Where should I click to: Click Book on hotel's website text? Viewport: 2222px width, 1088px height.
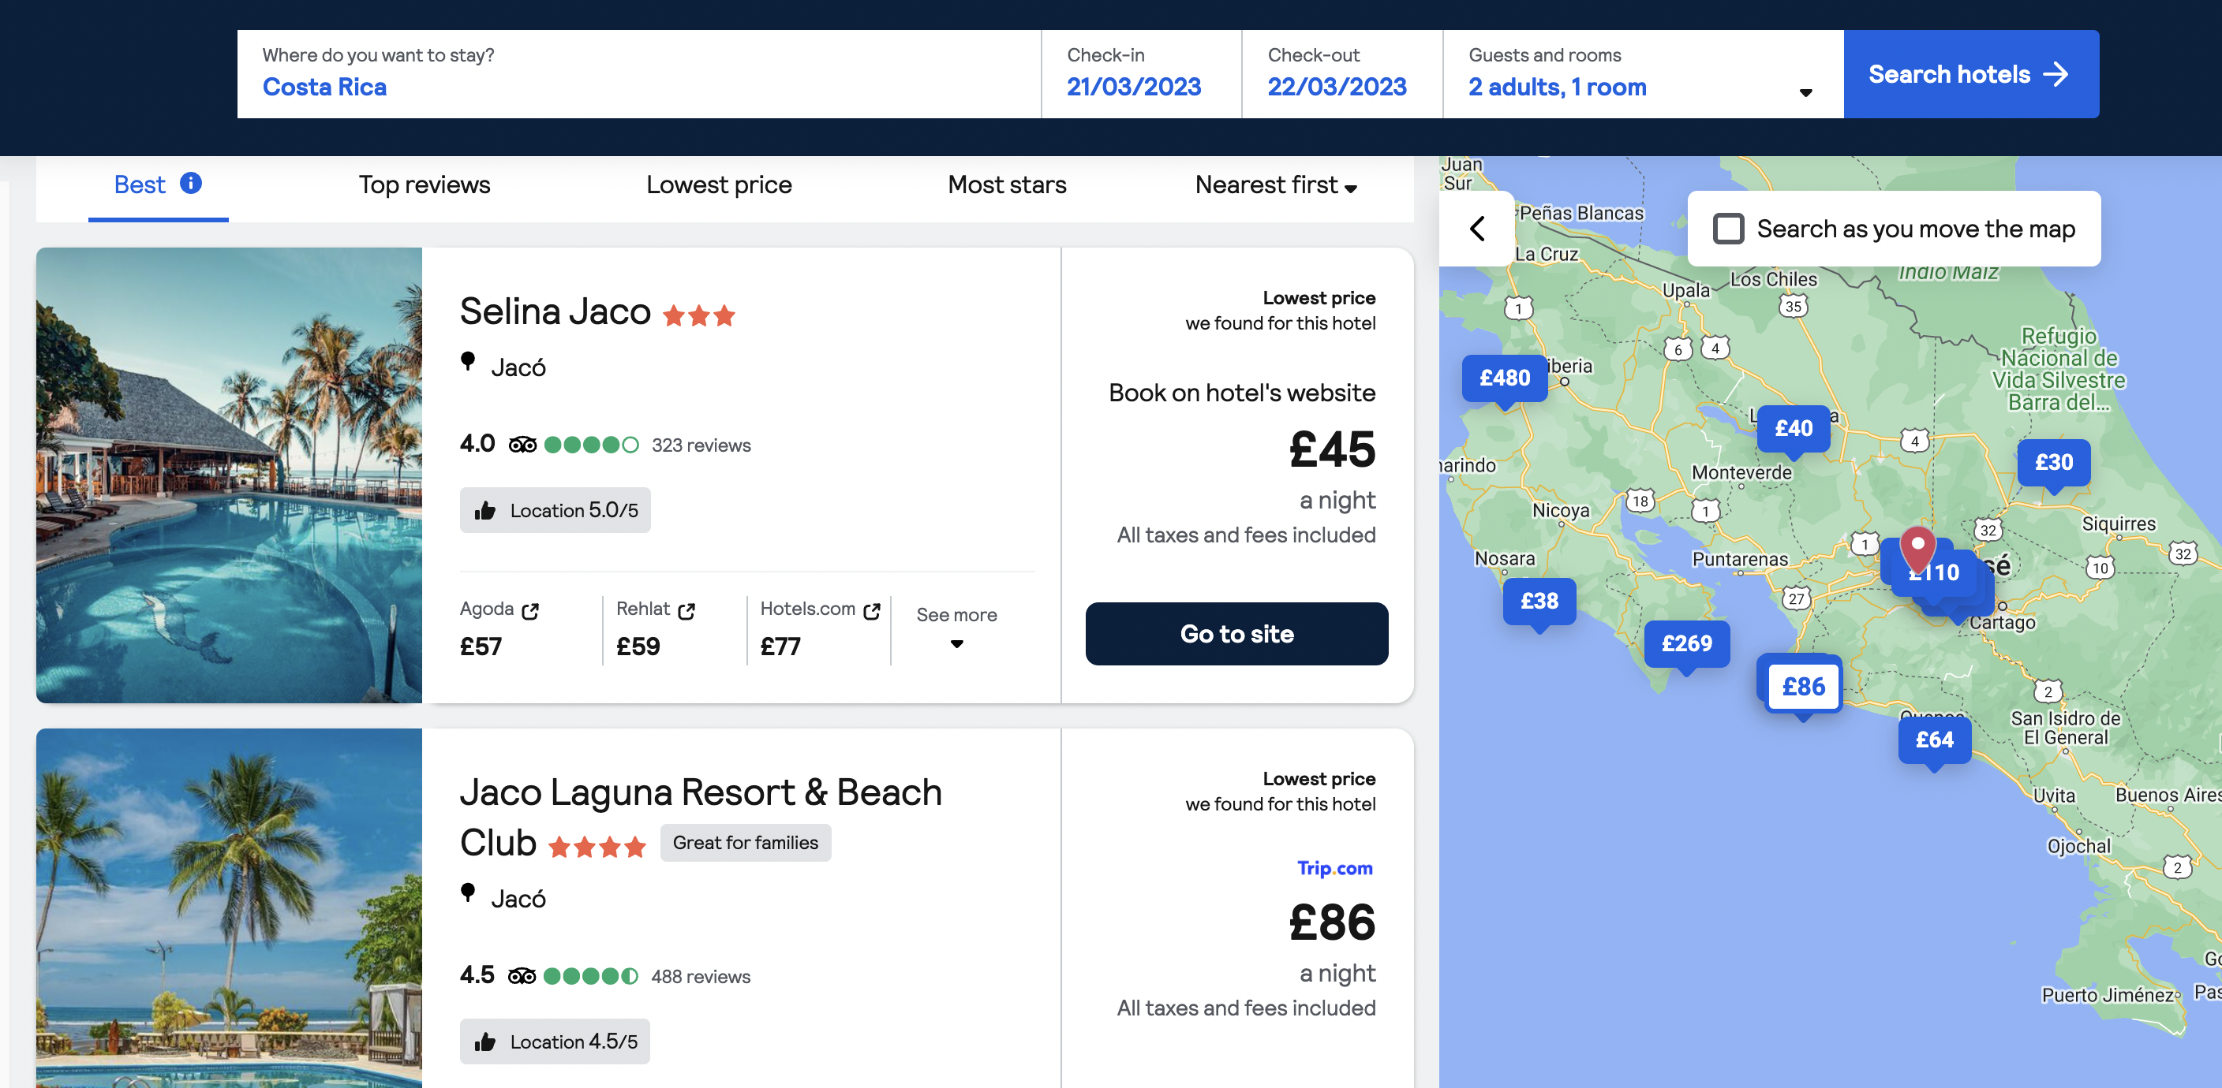(1242, 393)
